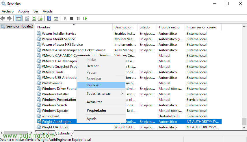Switch to the Extendido tab
The image size is (247, 142).
point(46,133)
